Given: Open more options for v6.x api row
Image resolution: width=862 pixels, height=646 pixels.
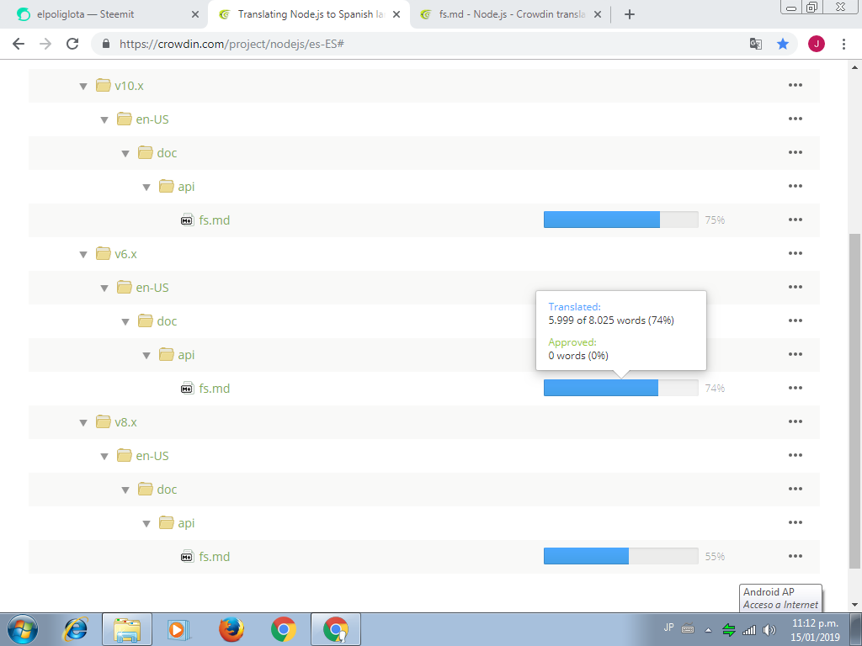Looking at the screenshot, I should pos(795,354).
